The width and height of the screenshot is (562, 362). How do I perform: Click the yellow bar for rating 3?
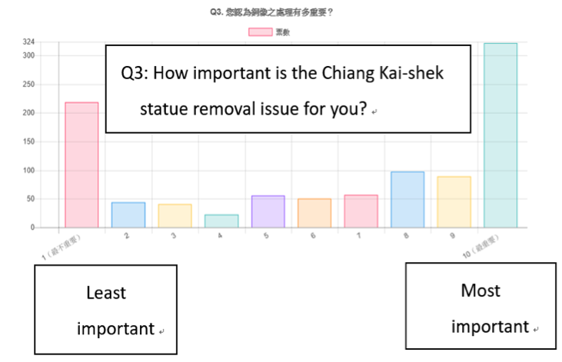click(x=175, y=216)
